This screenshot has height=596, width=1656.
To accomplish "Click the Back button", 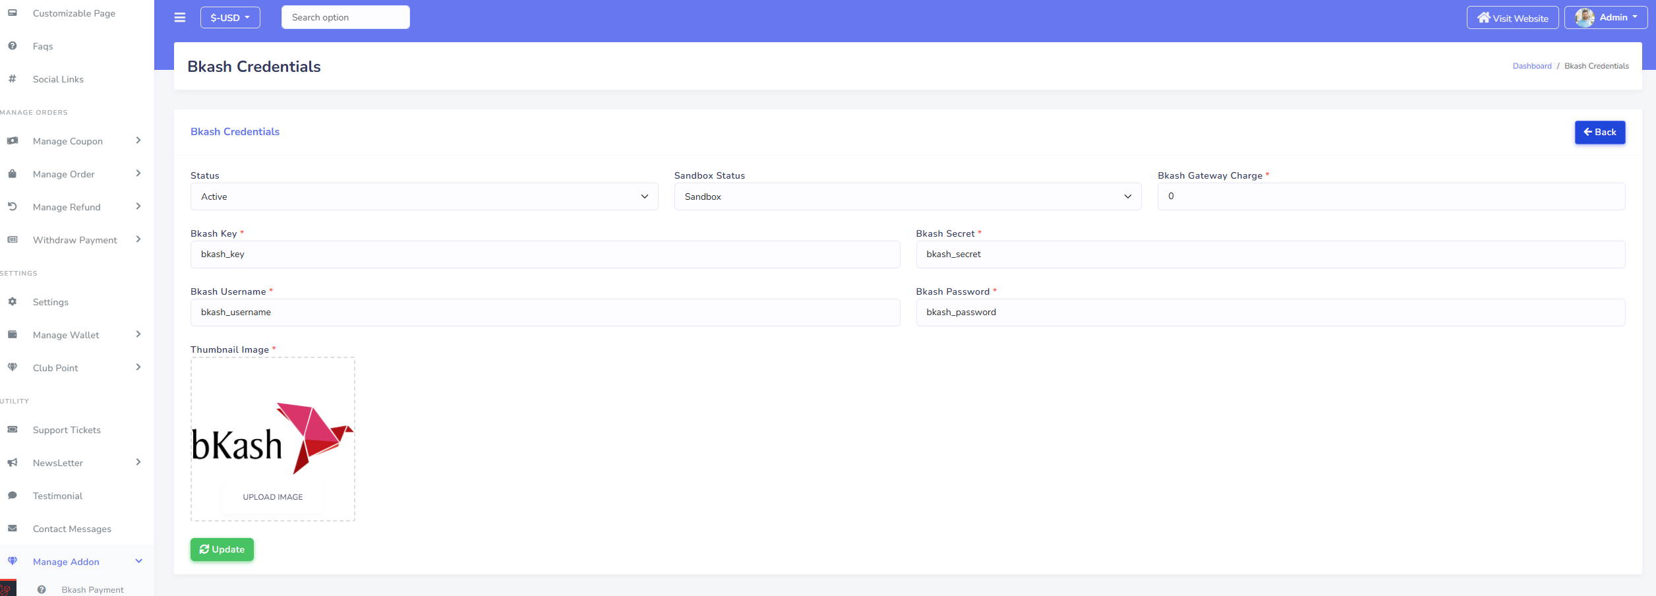I will (1600, 133).
